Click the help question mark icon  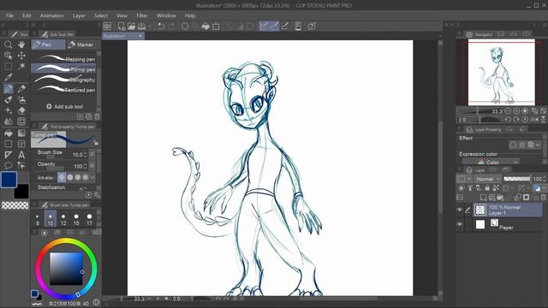coord(312,27)
